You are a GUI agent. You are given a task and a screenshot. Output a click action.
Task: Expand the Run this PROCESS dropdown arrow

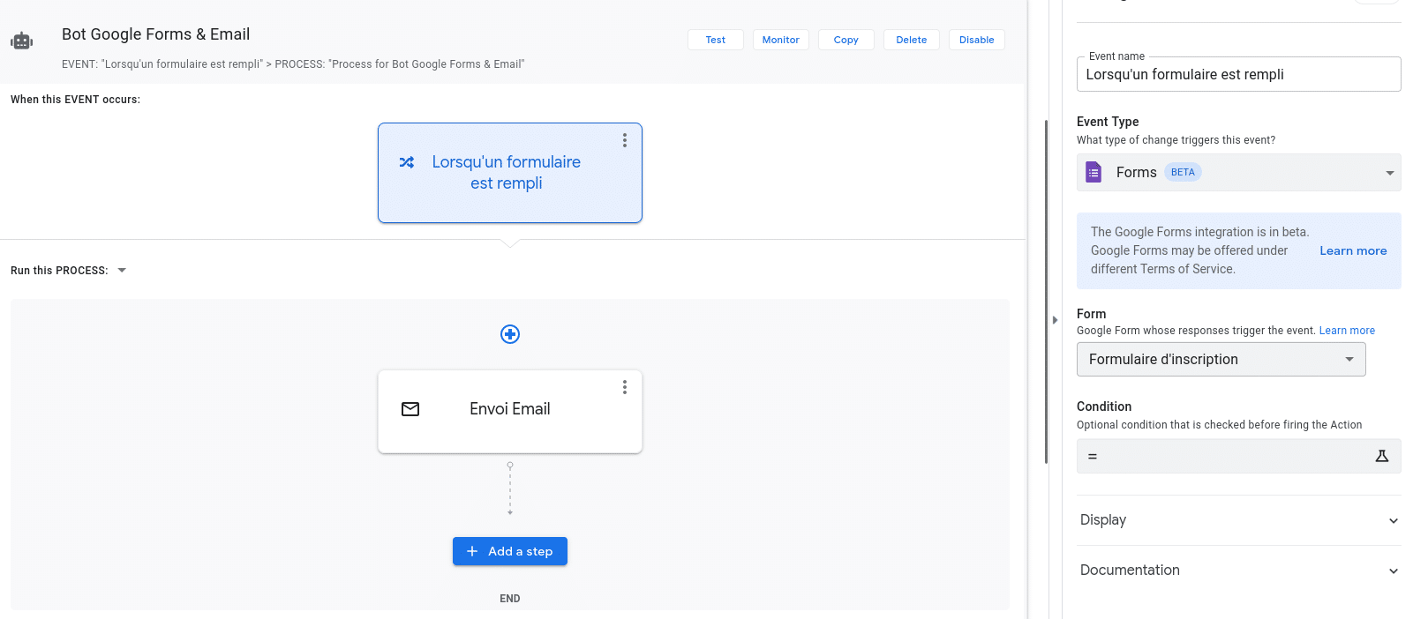(122, 271)
